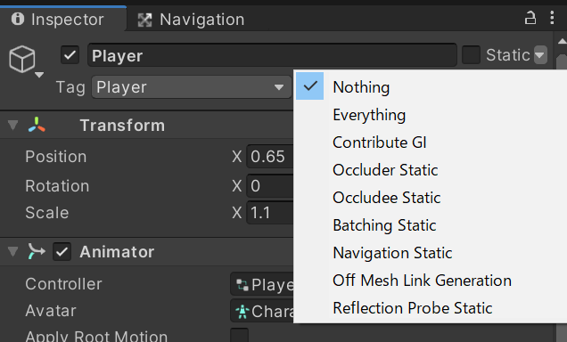Switch to the Navigation tab

191,20
